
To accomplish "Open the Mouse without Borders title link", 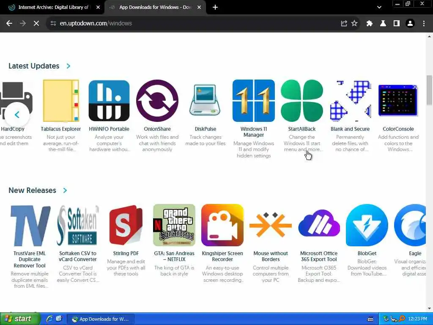I will (270, 256).
